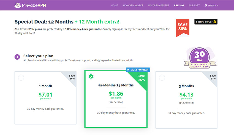Click the '($44.64 billed)' text
The width and height of the screenshot is (234, 135).
(x=116, y=102)
